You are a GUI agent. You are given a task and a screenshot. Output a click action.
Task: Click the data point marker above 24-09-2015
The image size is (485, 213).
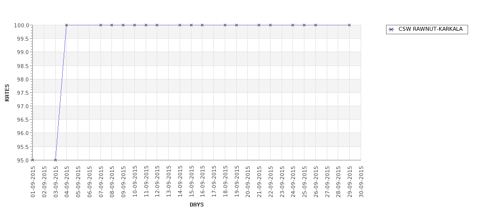pos(293,25)
